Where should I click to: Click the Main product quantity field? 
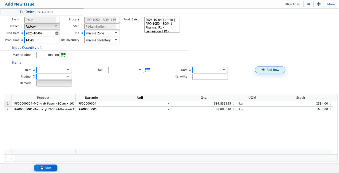click(x=48, y=55)
